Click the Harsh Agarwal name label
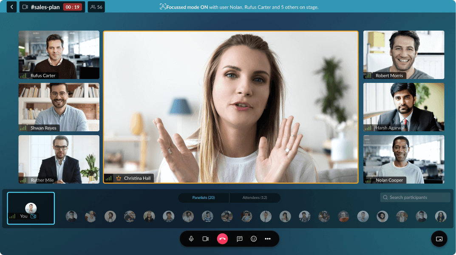The image size is (456, 255). (390, 127)
